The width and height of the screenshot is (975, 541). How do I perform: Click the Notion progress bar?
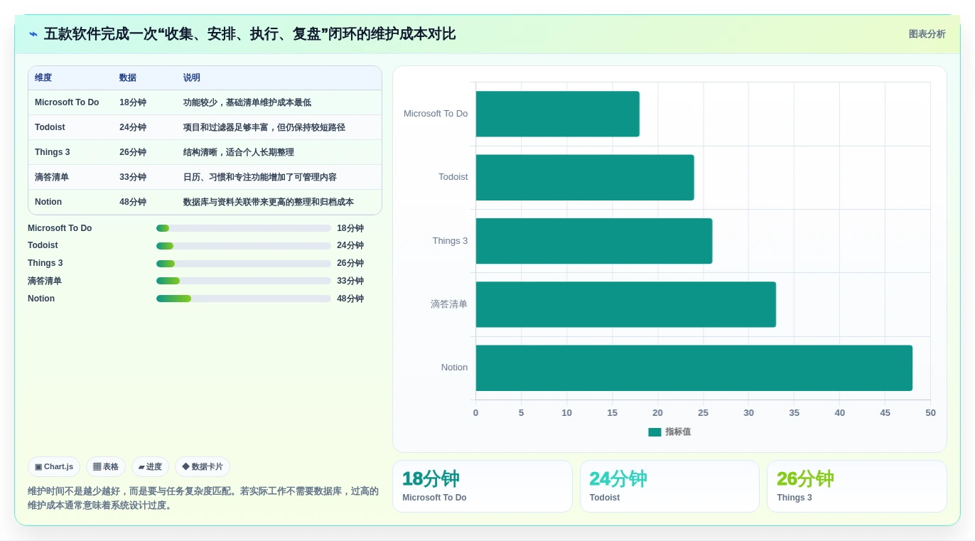point(244,299)
